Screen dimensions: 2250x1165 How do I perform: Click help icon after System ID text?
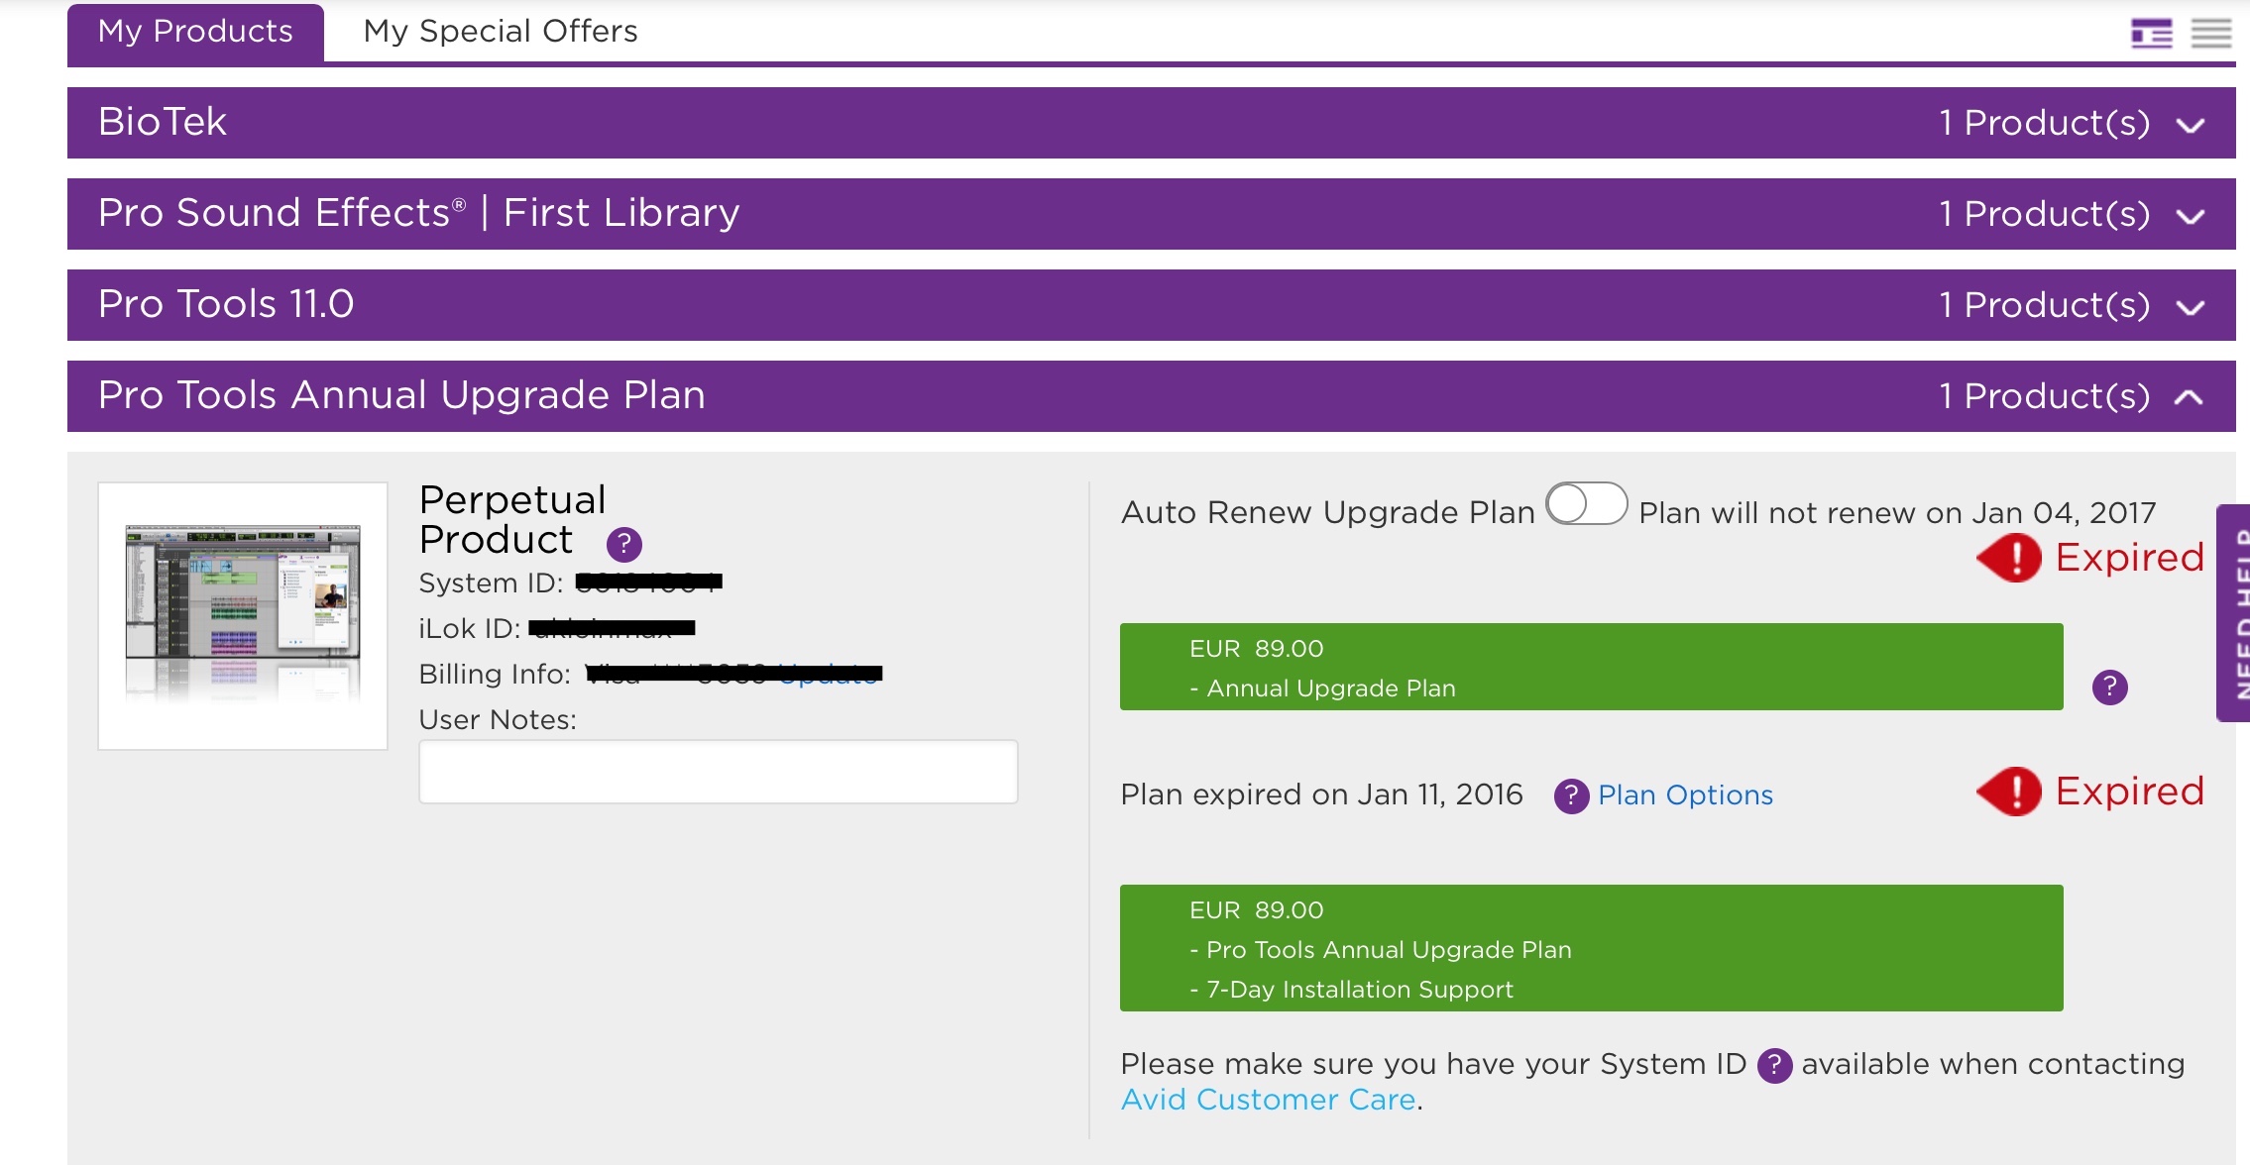tap(1774, 1066)
